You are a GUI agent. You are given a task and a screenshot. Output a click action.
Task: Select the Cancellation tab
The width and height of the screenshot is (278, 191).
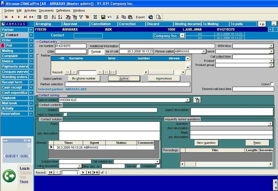pos(104,24)
